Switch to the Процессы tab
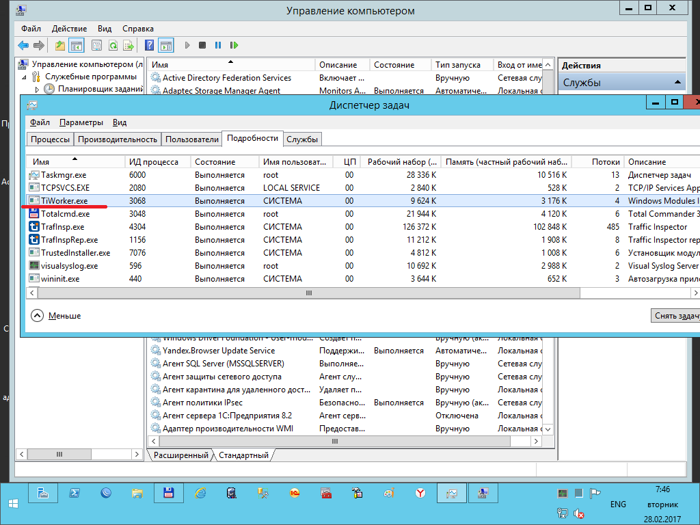 (x=50, y=139)
